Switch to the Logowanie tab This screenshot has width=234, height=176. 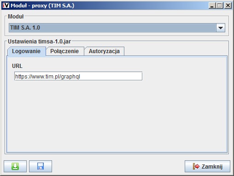[26, 51]
